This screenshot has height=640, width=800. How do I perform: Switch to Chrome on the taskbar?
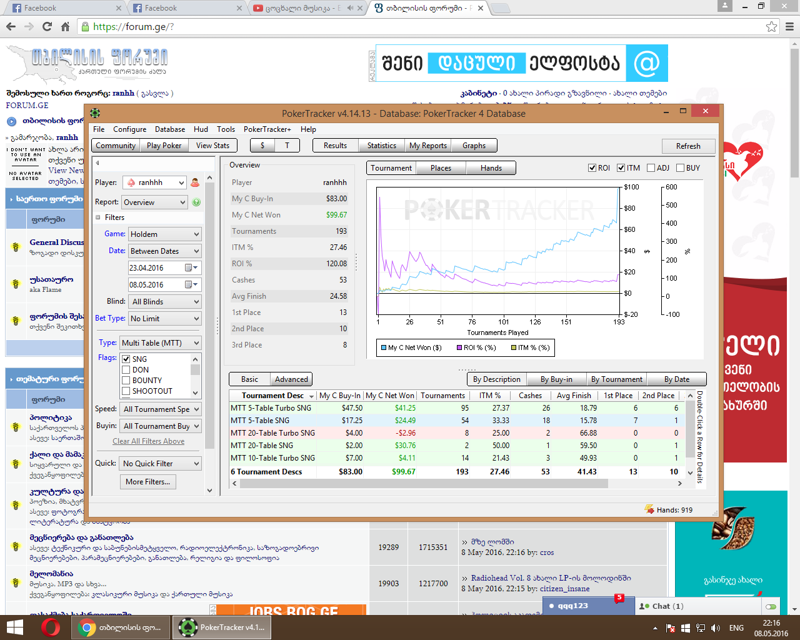pos(121,627)
